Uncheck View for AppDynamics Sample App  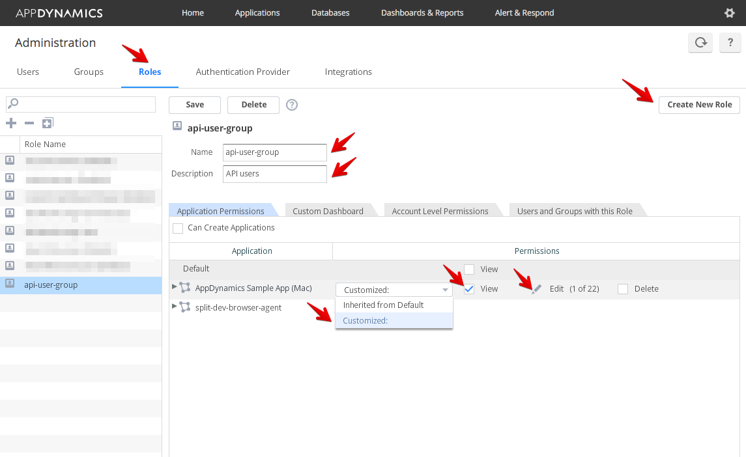point(469,289)
